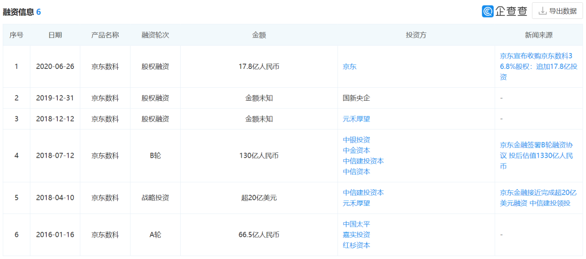Click the 导出数据 export button
This screenshot has width=586, height=259.
click(x=557, y=11)
